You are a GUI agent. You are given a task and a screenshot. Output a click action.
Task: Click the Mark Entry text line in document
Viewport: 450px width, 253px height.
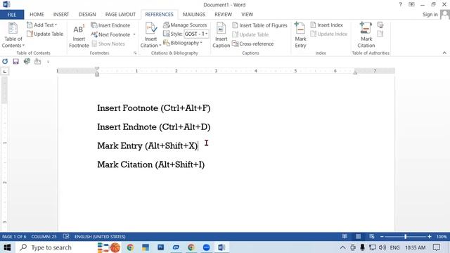(147, 145)
